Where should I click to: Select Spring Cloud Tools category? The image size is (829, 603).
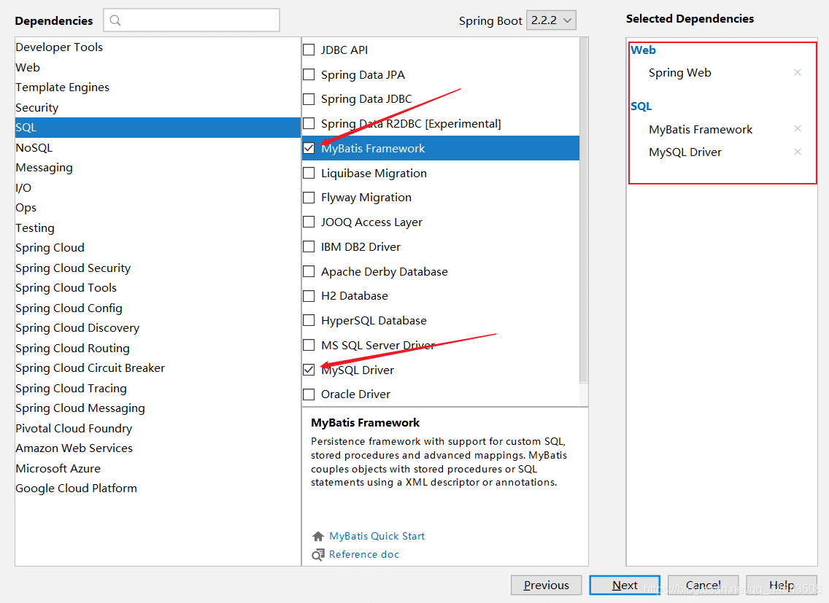158,288
